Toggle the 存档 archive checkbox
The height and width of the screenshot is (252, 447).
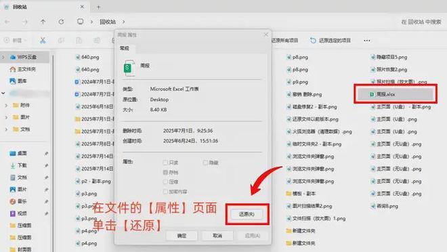pos(165,172)
